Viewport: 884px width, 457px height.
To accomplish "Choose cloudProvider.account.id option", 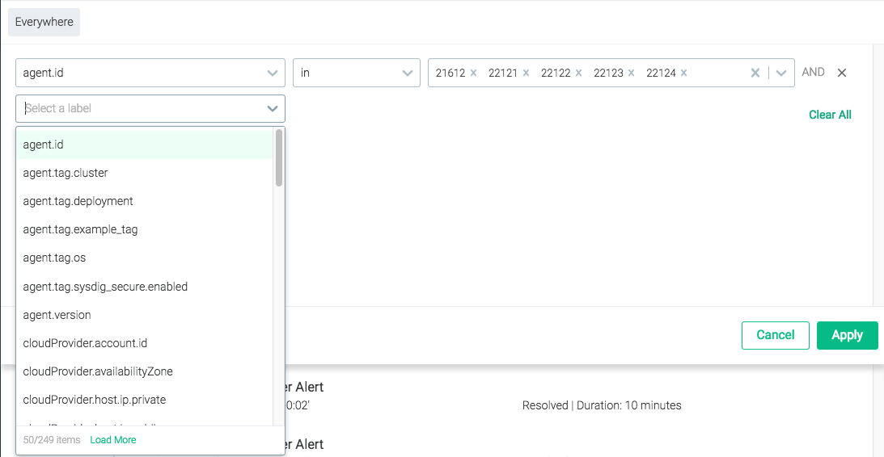I will [144, 343].
